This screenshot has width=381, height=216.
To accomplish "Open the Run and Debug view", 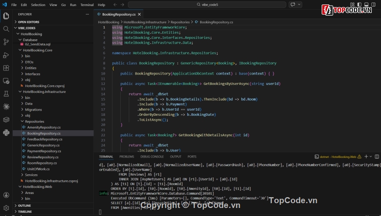I will pyautogui.click(x=6, y=55).
